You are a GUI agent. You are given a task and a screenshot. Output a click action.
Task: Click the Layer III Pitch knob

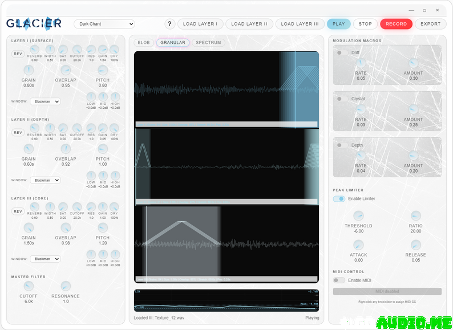103,227
